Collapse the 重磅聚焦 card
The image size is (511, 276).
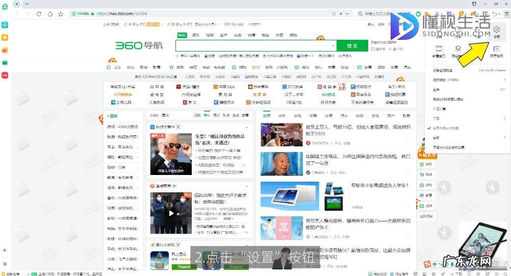click(247, 186)
